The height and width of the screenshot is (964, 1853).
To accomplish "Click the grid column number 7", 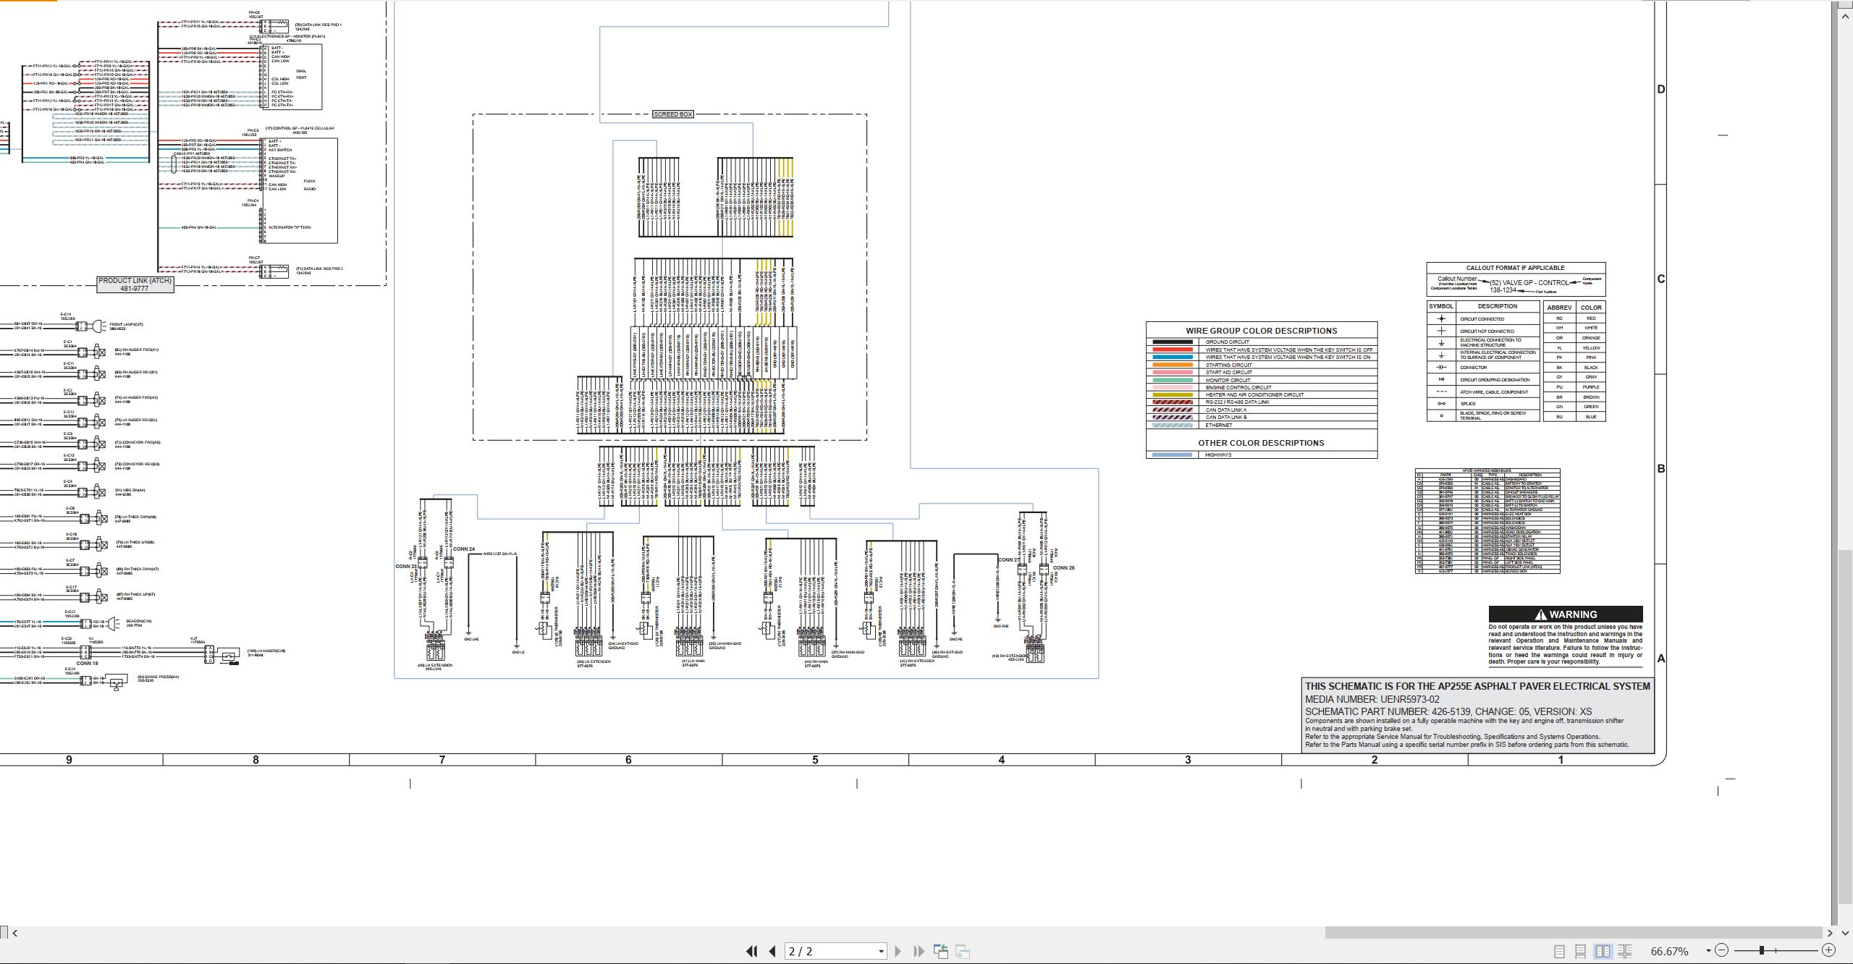I will pyautogui.click(x=442, y=760).
